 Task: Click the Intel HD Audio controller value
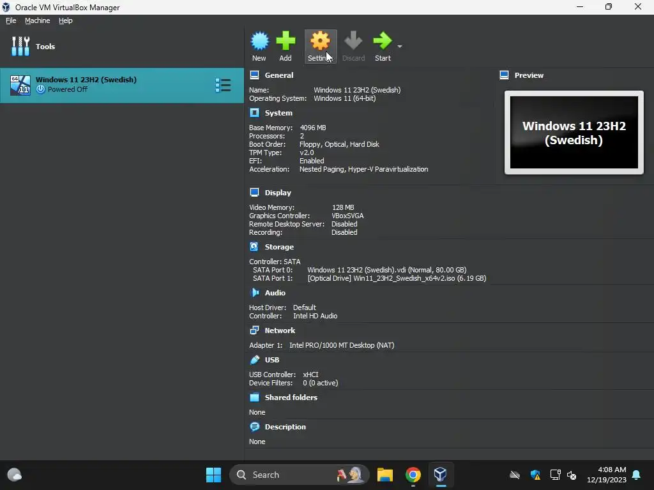[x=315, y=316]
